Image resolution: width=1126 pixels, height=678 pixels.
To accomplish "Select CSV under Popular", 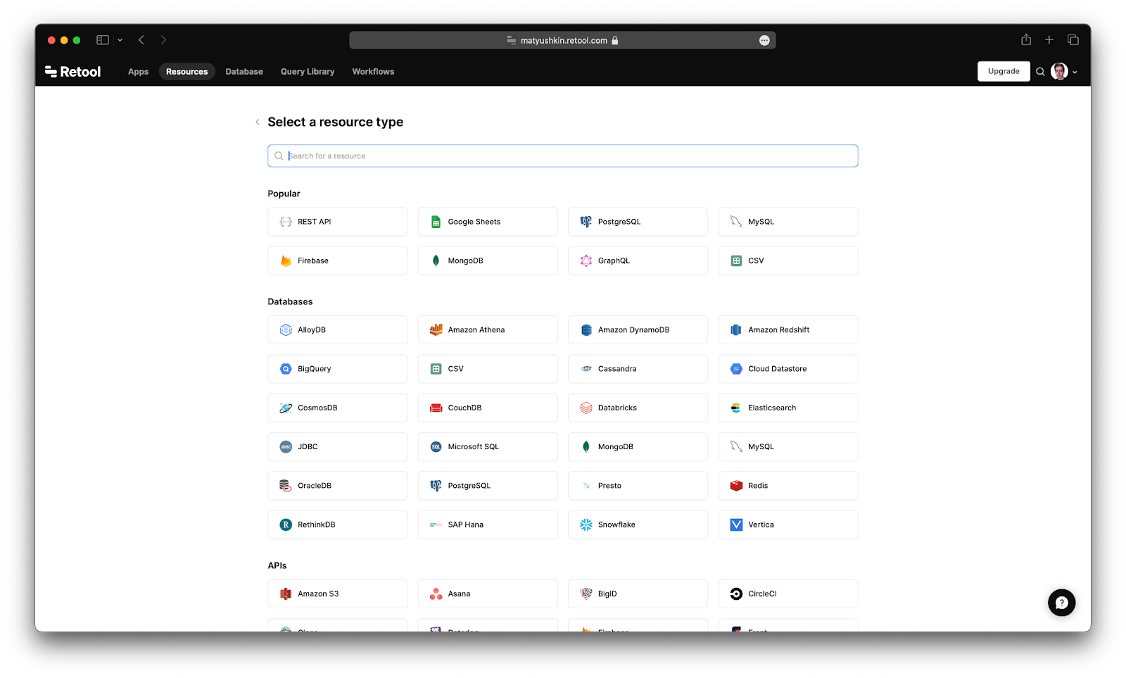I will click(788, 260).
